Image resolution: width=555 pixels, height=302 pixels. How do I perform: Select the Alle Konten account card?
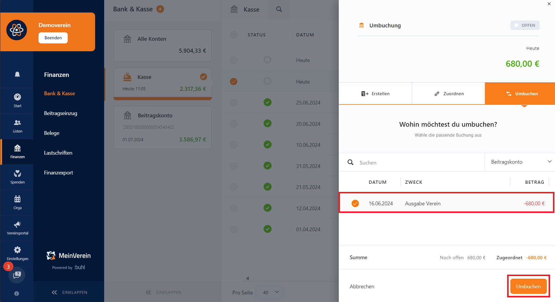coord(163,45)
